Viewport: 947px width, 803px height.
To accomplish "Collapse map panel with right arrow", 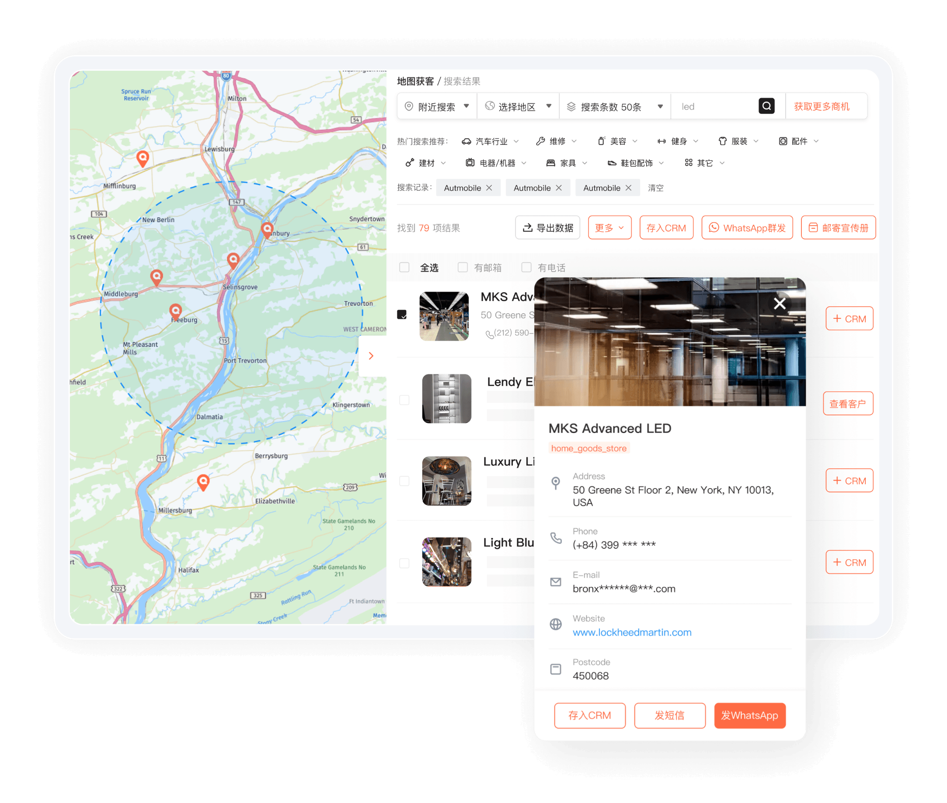I will point(371,356).
